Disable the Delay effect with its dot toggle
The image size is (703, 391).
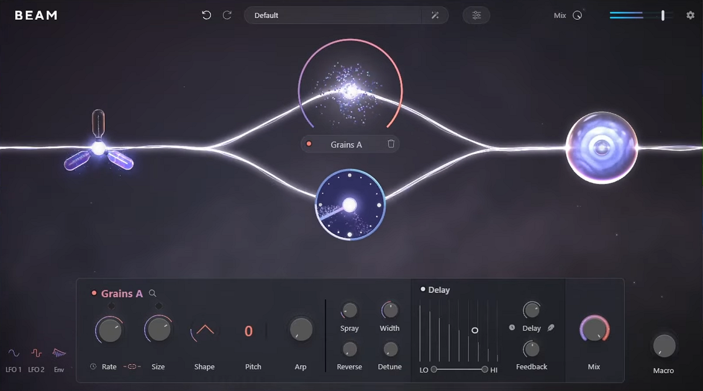coord(422,290)
